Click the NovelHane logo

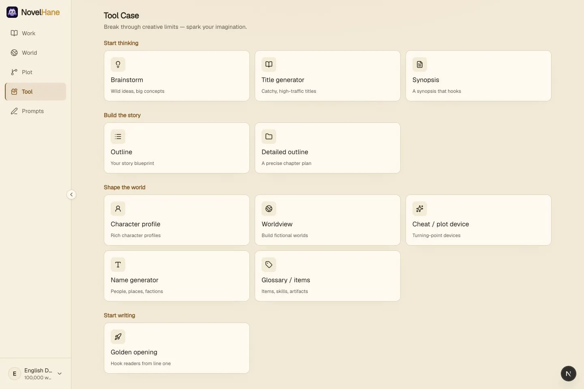(33, 12)
